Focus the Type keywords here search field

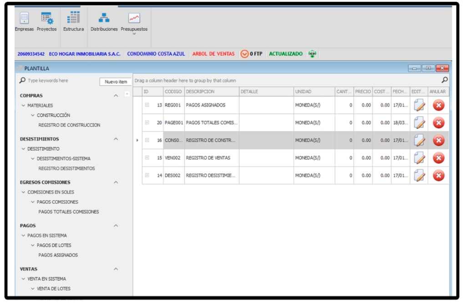click(60, 81)
